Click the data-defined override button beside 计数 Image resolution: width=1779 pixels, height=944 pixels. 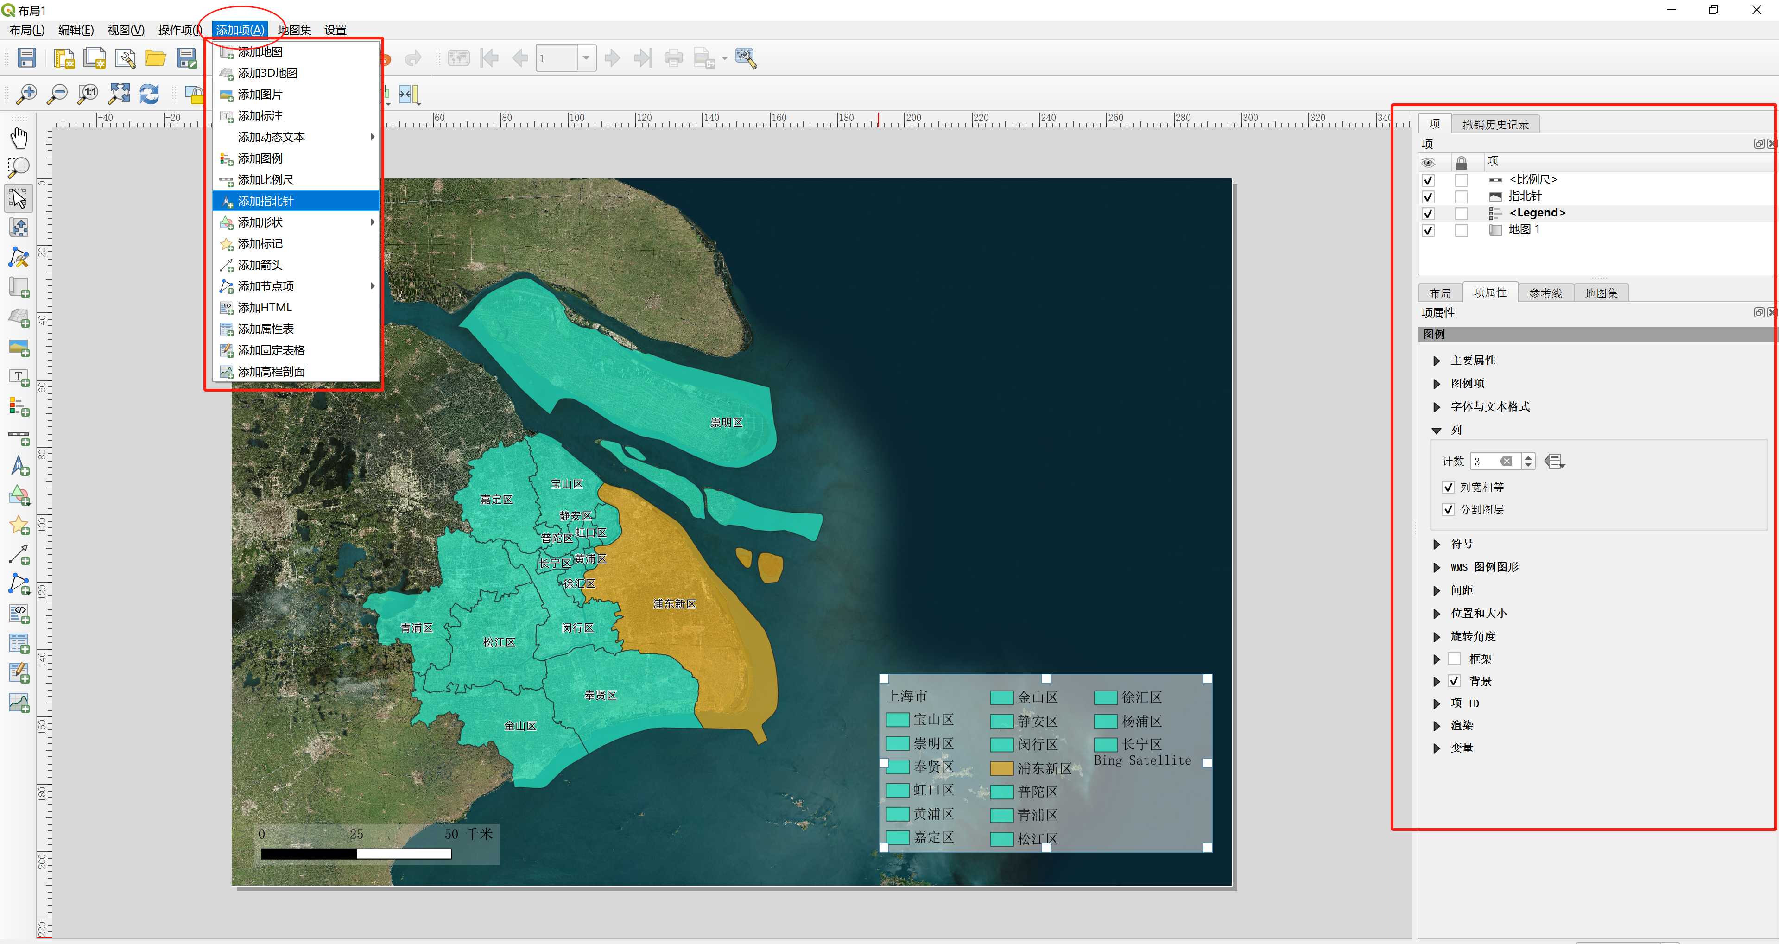[x=1554, y=461]
